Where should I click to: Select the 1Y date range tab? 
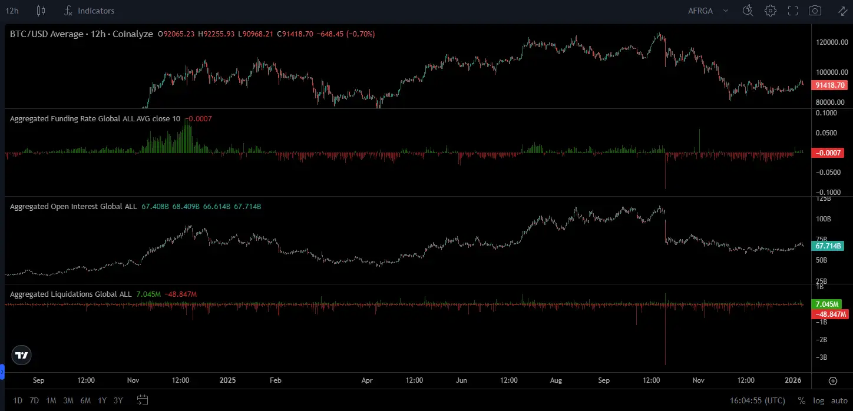[x=101, y=400]
